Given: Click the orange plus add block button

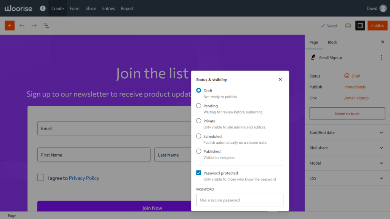Looking at the screenshot, I should [10, 25].
